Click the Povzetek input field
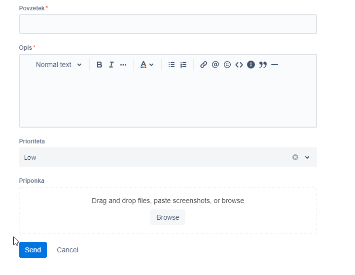 coord(168,24)
